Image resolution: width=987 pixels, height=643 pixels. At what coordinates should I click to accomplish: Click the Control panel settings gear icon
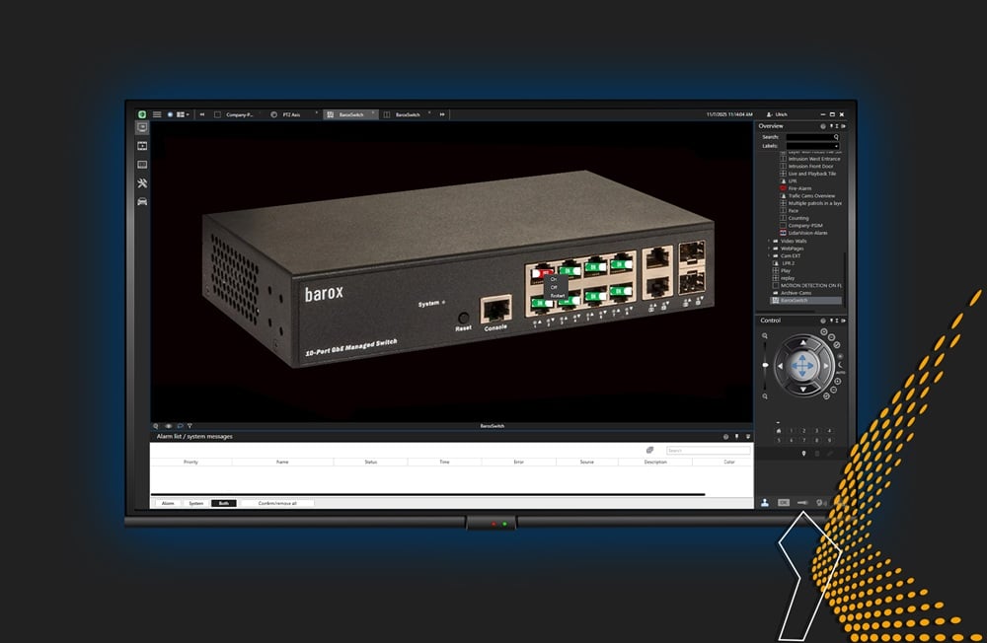click(x=823, y=321)
